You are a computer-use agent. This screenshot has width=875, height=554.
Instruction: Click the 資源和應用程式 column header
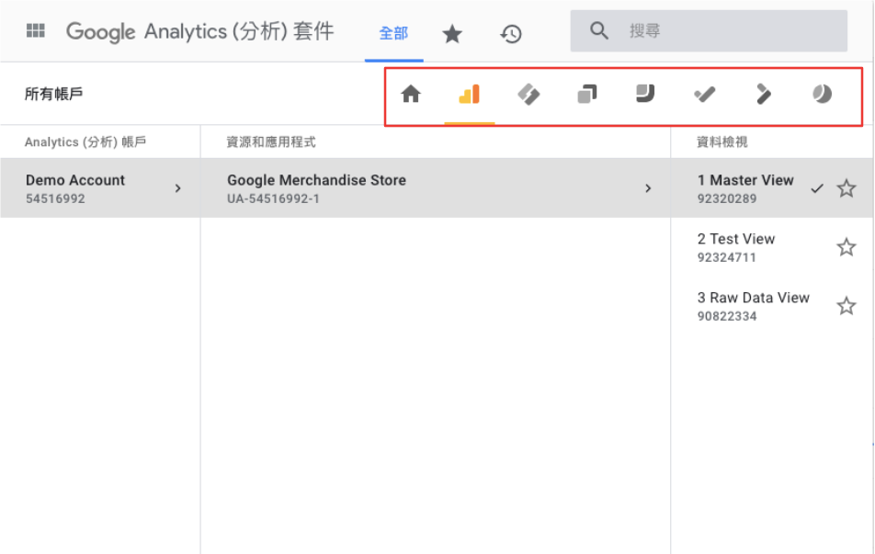point(270,142)
